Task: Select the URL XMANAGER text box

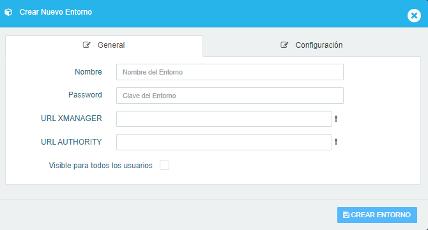Action: pyautogui.click(x=224, y=119)
